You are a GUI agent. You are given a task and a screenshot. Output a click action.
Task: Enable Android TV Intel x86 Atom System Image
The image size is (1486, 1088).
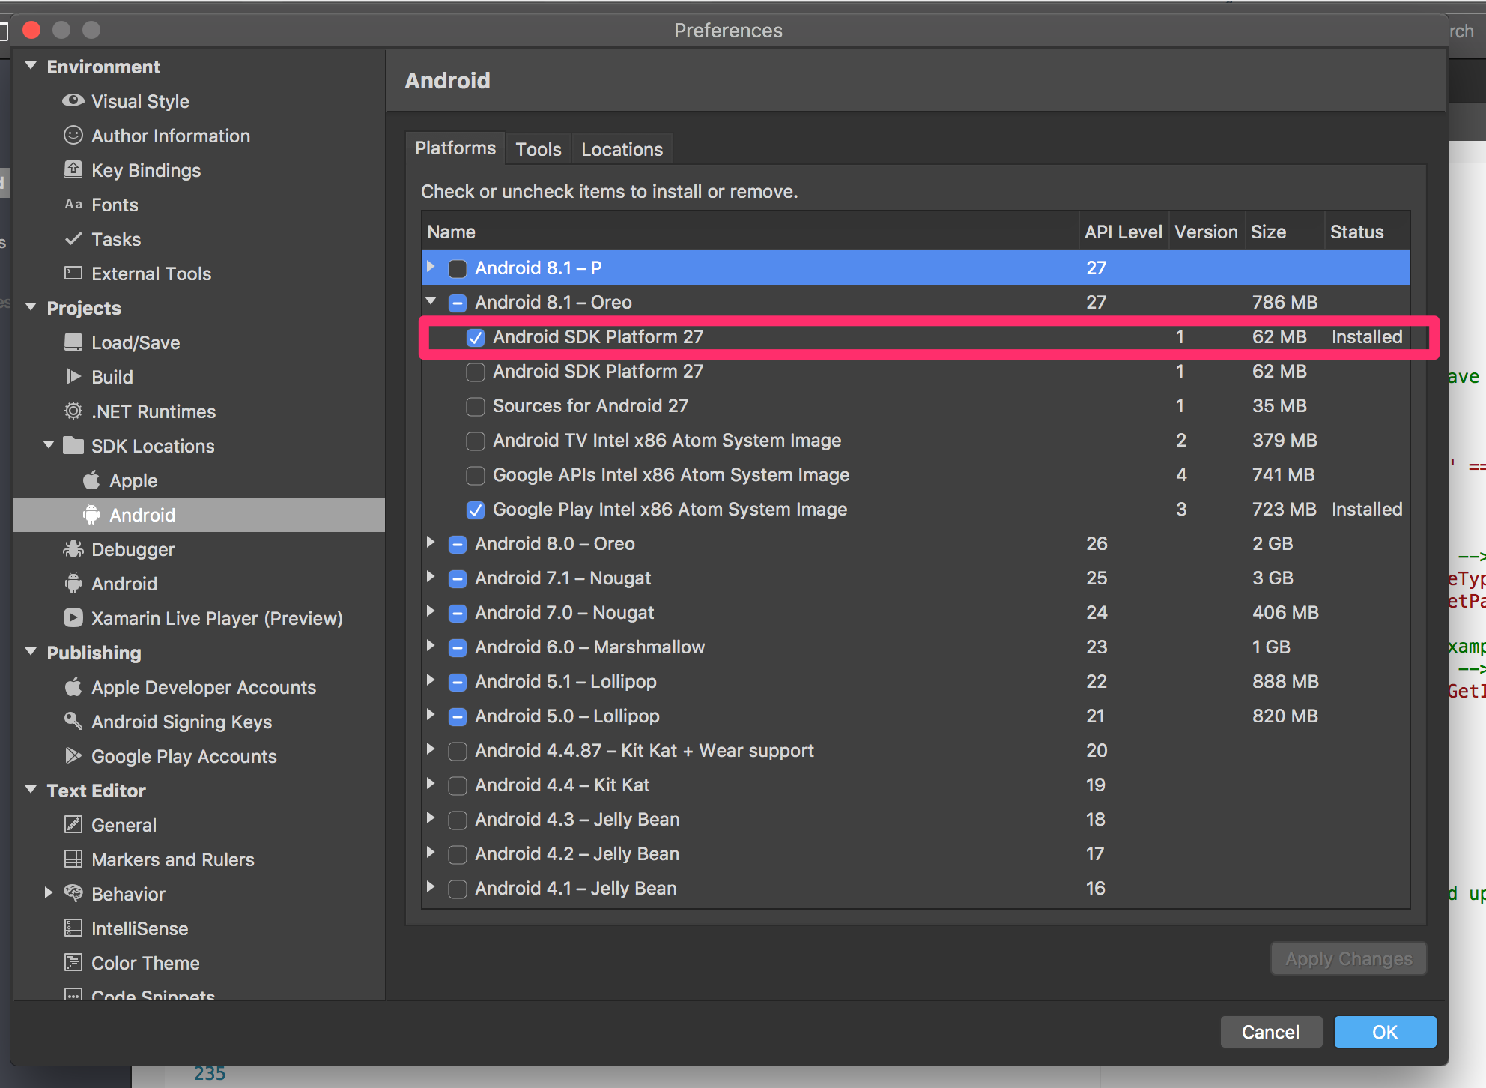click(x=476, y=441)
